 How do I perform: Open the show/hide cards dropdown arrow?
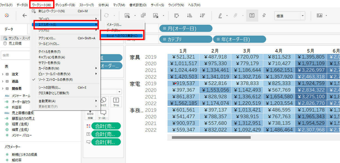pyautogui.click(x=326, y=16)
